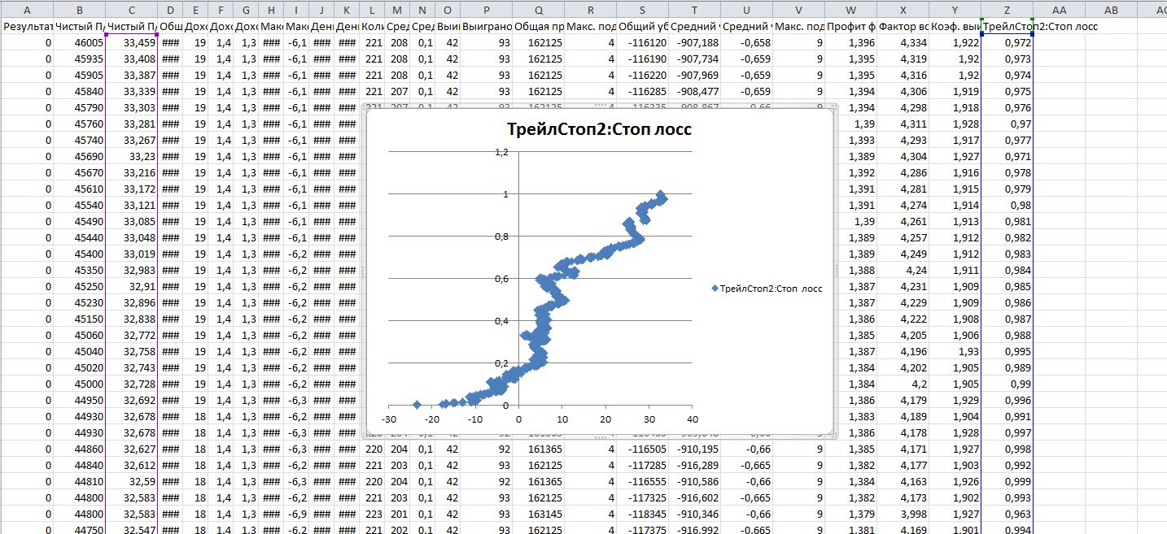This screenshot has height=534, width=1167.
Task: Select cell with value 1,93
Action: click(955, 351)
